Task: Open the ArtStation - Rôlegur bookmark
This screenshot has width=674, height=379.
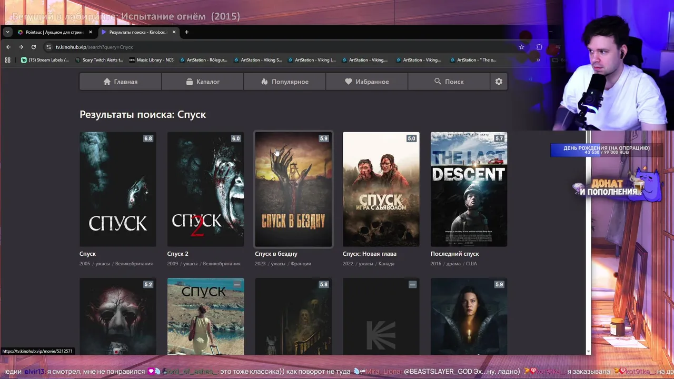Action: (x=204, y=60)
